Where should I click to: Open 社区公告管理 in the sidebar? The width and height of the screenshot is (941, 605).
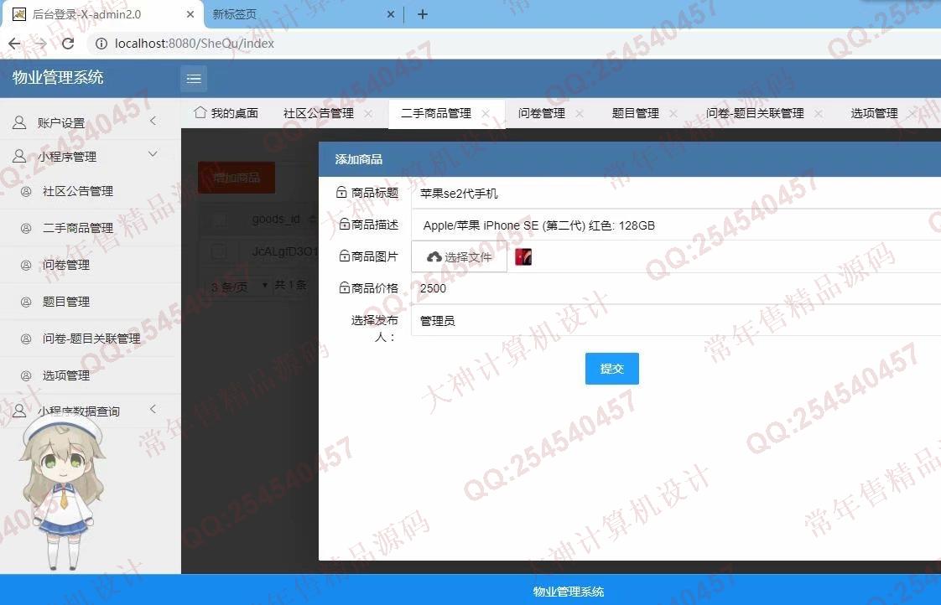(78, 191)
